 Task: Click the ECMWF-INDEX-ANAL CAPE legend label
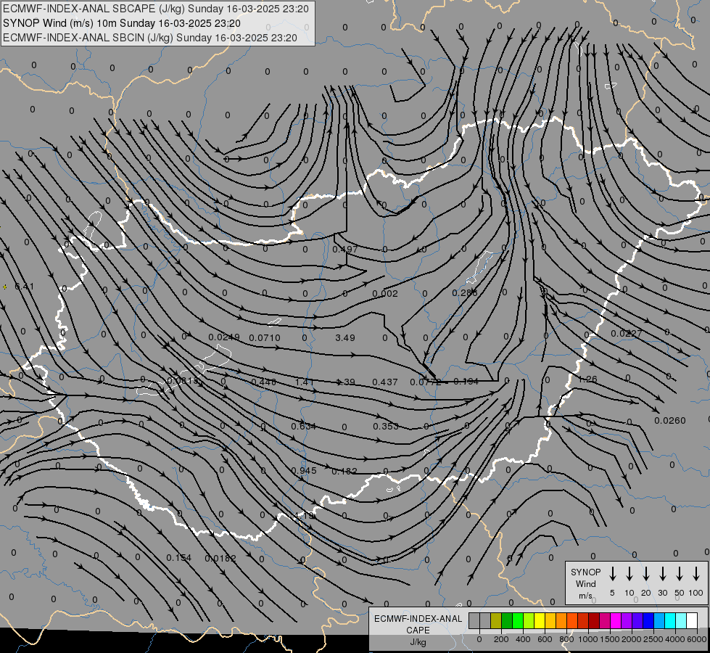pos(418,631)
